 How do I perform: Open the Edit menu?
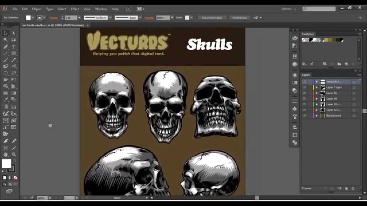point(25,9)
